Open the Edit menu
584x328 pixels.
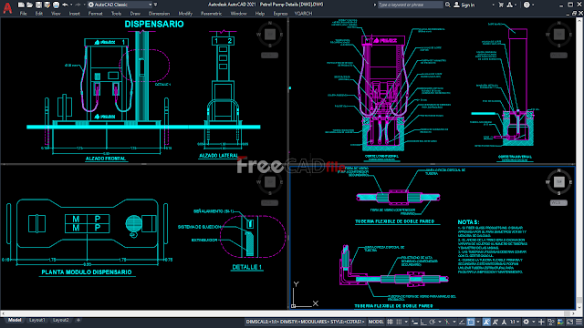point(38,14)
